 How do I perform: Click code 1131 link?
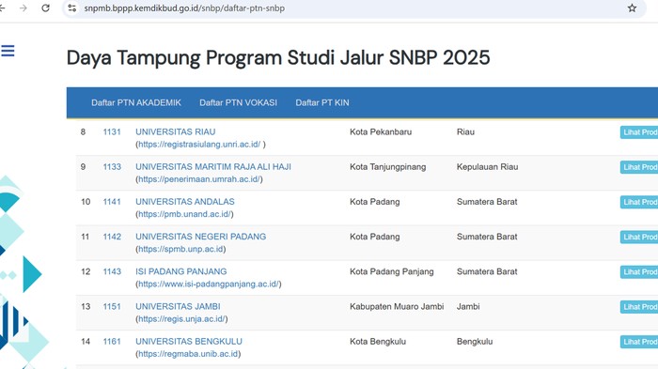[112, 131]
